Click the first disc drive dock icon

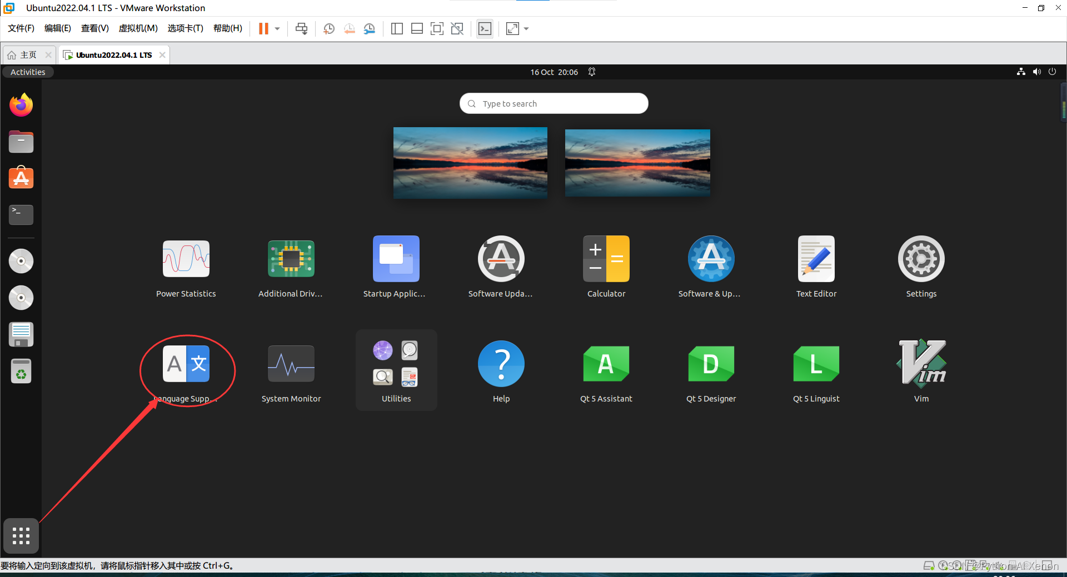pos(21,261)
